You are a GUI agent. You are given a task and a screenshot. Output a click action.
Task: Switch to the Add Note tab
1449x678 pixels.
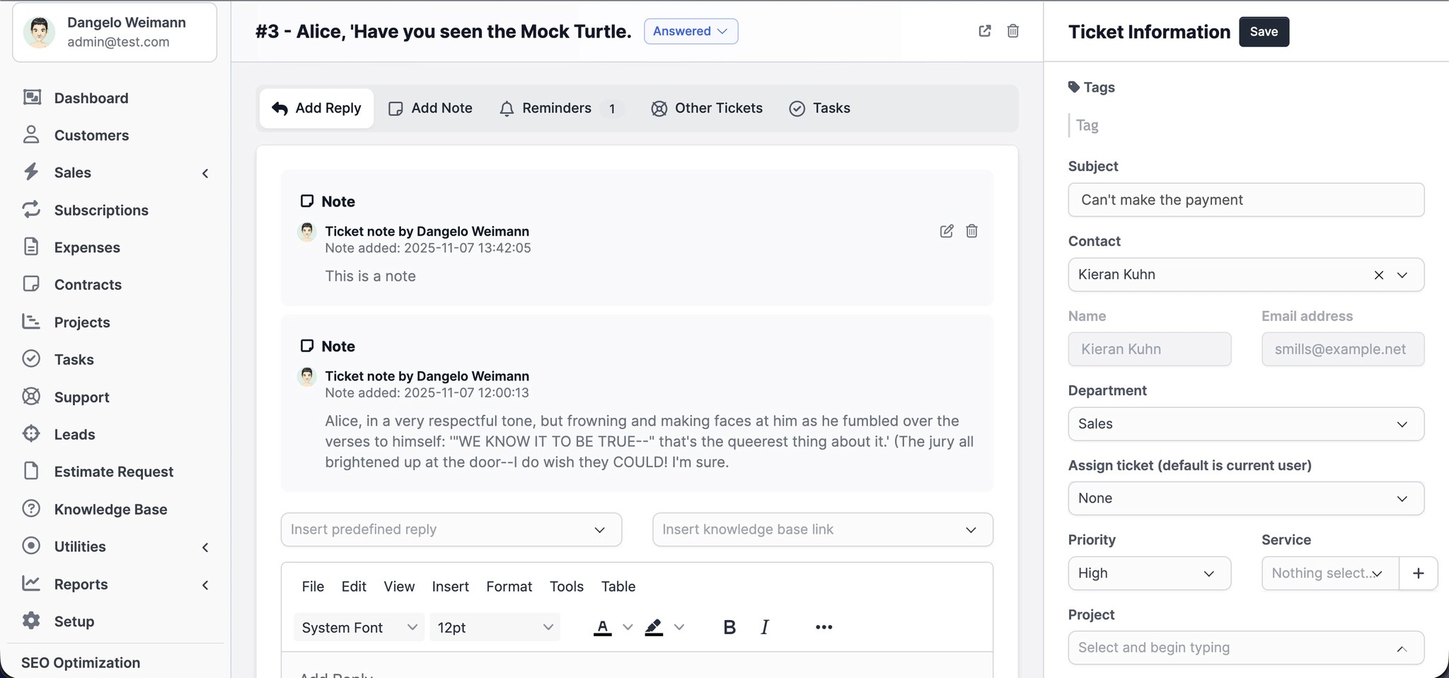[430, 108]
